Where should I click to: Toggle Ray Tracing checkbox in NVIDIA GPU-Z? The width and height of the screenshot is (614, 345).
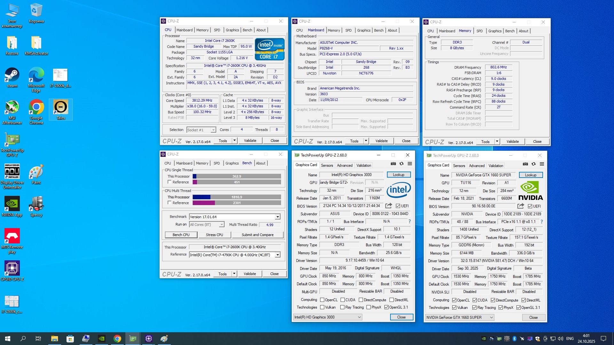tap(474, 308)
